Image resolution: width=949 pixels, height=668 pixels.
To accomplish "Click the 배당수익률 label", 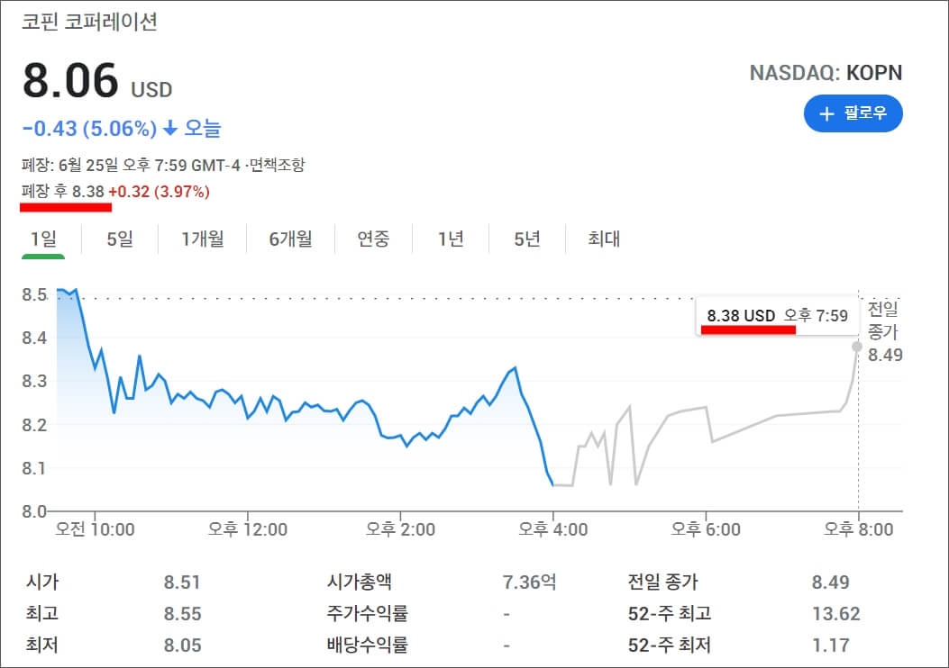I will [x=368, y=645].
